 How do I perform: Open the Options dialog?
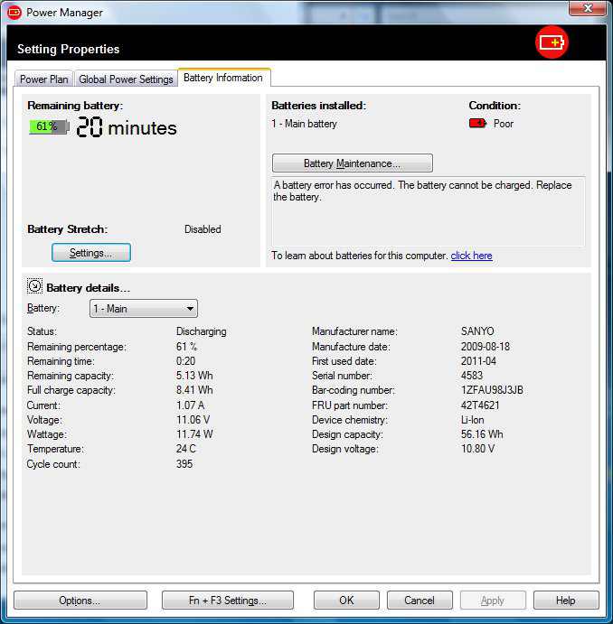tap(80, 600)
